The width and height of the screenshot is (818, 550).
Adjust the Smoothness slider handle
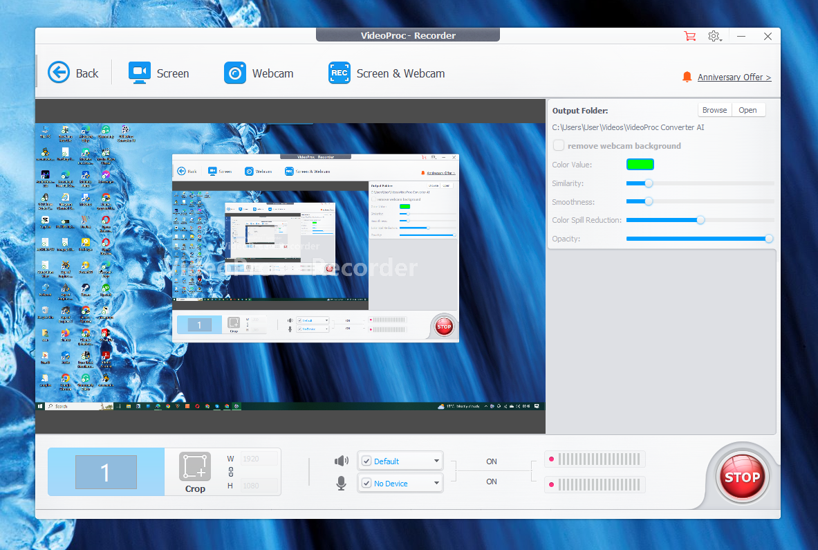click(x=649, y=201)
